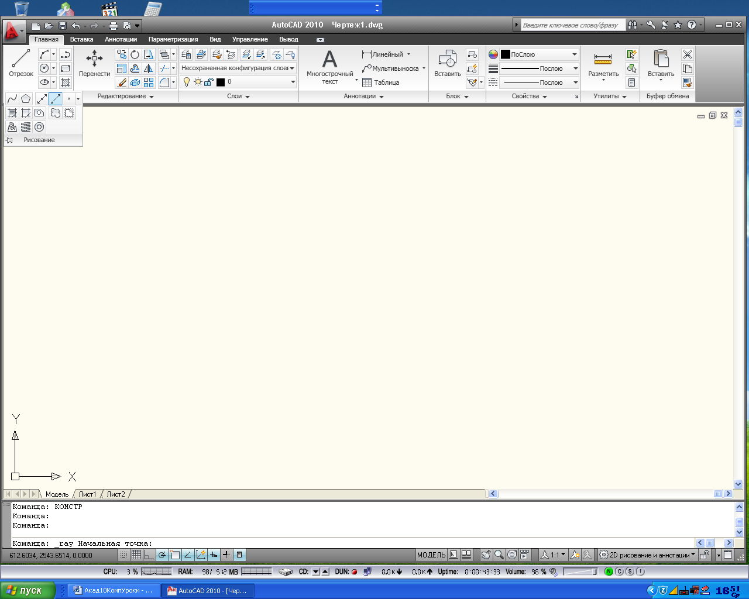Click the Rectangular array tool icon

point(149,82)
